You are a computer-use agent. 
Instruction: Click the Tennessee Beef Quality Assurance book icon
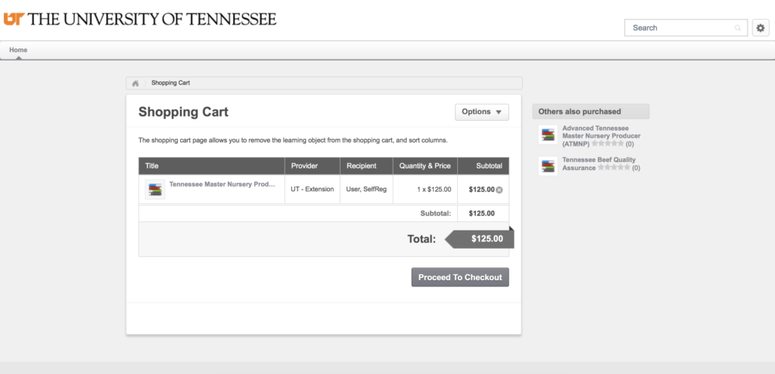(548, 165)
